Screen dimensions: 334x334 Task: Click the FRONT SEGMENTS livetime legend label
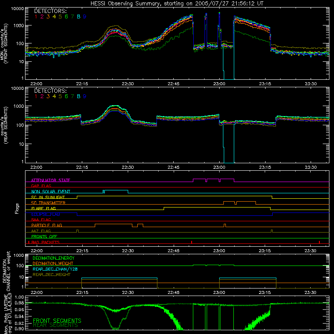(x=57, y=321)
